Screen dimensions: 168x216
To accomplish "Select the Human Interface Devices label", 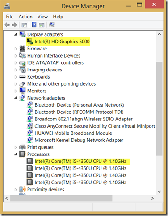I will [x=54, y=56].
